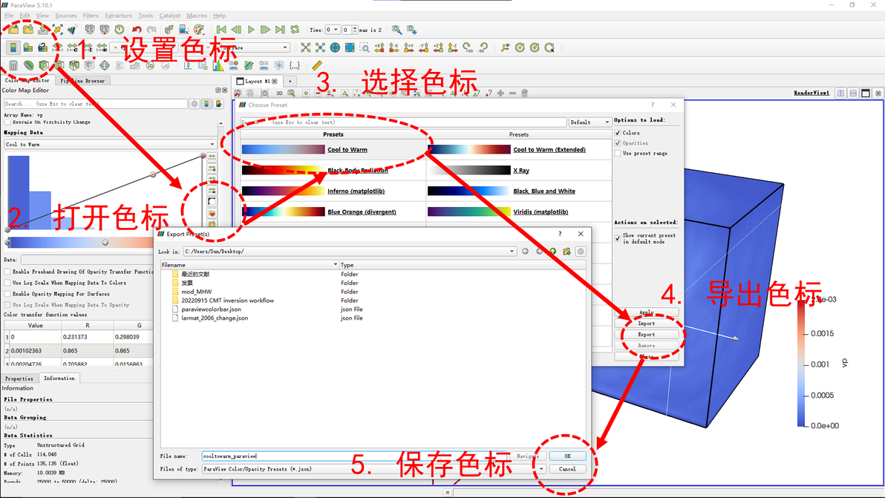Split the render view horizontally
Image resolution: width=885 pixels, height=498 pixels.
pos(840,93)
